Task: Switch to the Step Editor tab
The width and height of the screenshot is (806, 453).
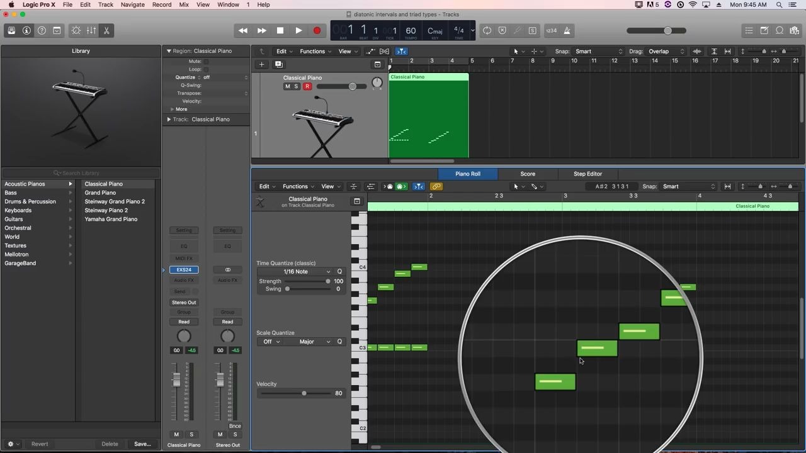Action: pyautogui.click(x=587, y=174)
